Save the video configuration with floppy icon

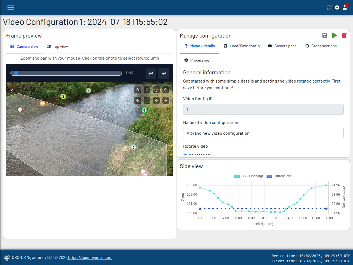(325, 35)
